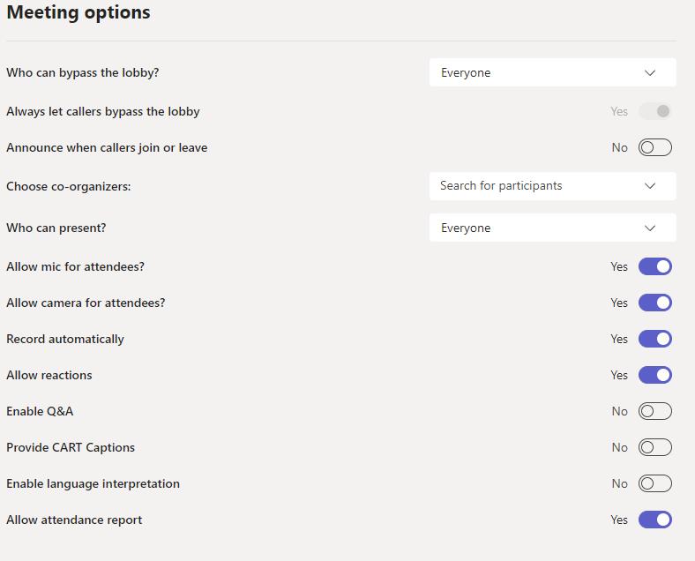Screen dimensions: 695x561
Task: Enable 'Announce when callers join or leave'
Action: click(x=654, y=147)
